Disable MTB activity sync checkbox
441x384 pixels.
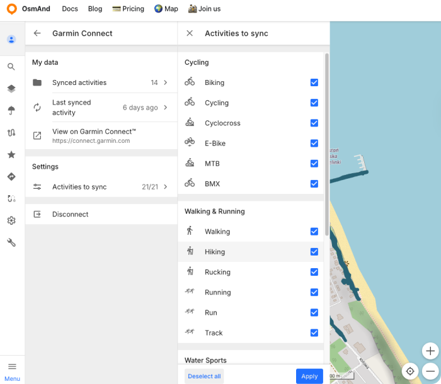[314, 163]
